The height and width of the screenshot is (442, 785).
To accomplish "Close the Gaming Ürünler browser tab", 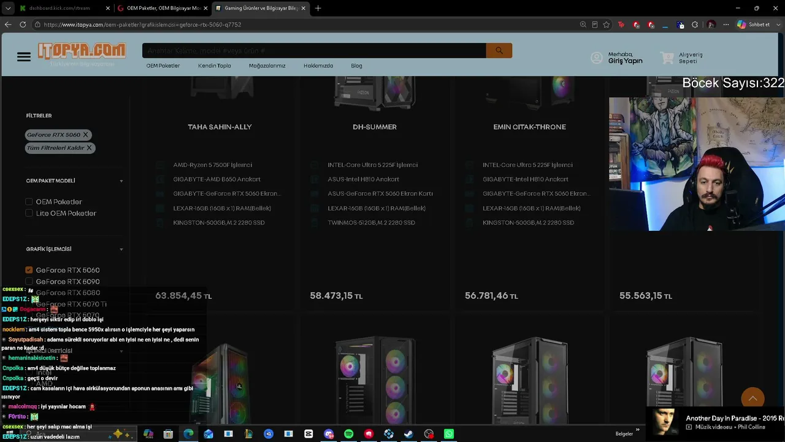I will coord(303,8).
